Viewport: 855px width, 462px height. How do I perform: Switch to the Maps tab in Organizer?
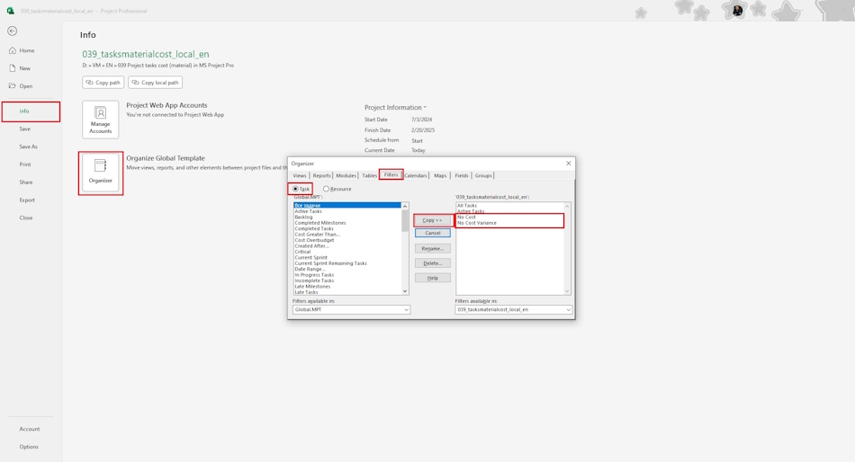(x=440, y=175)
